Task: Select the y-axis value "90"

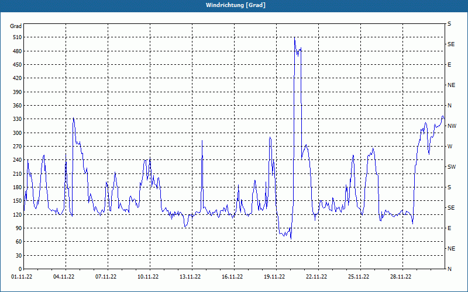Action: [19, 228]
